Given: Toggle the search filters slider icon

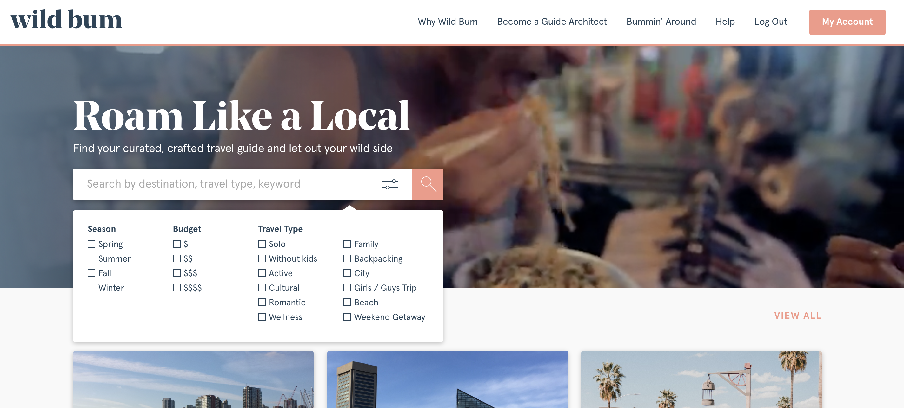Looking at the screenshot, I should coord(389,184).
